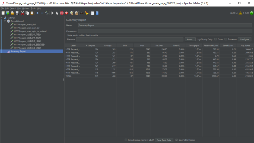Open the Options menu
This screenshot has height=143, width=254.
pyautogui.click(x=26, y=8)
